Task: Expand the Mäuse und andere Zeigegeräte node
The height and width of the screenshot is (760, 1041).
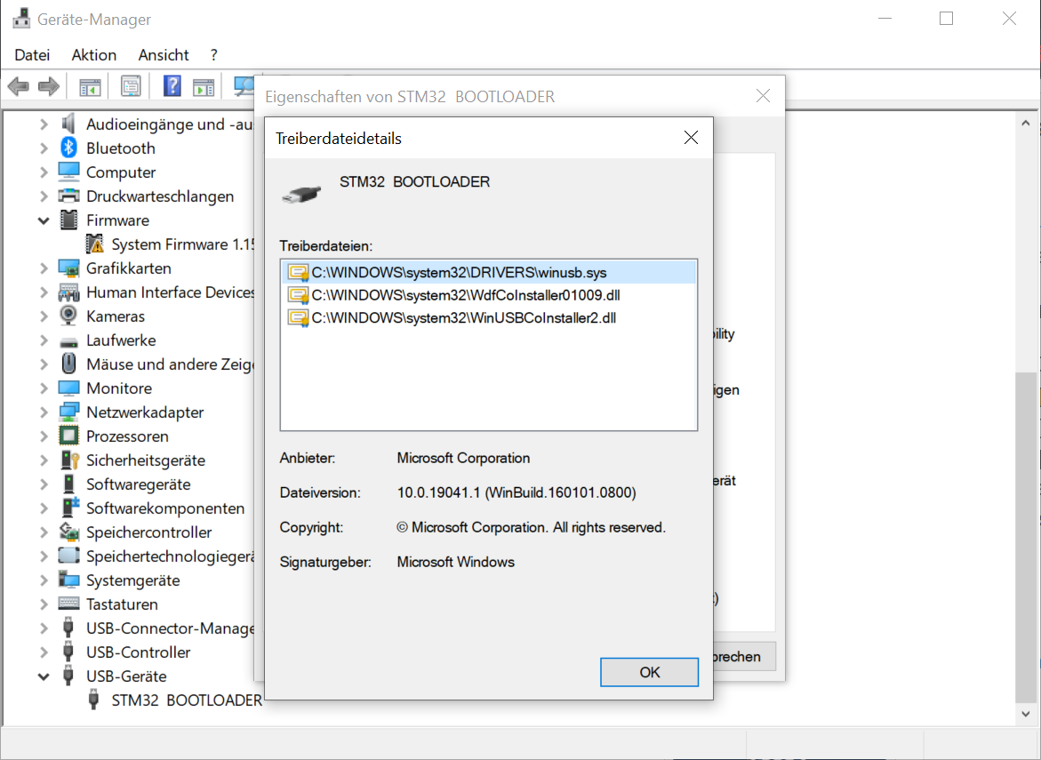Action: click(44, 364)
